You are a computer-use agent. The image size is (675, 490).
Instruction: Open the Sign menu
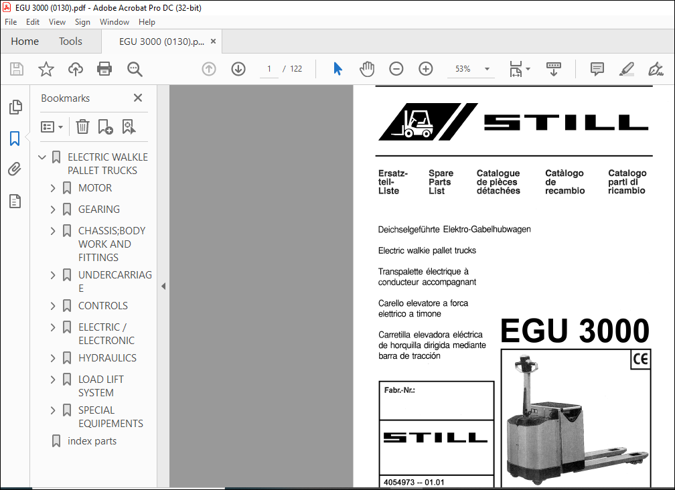pos(82,22)
